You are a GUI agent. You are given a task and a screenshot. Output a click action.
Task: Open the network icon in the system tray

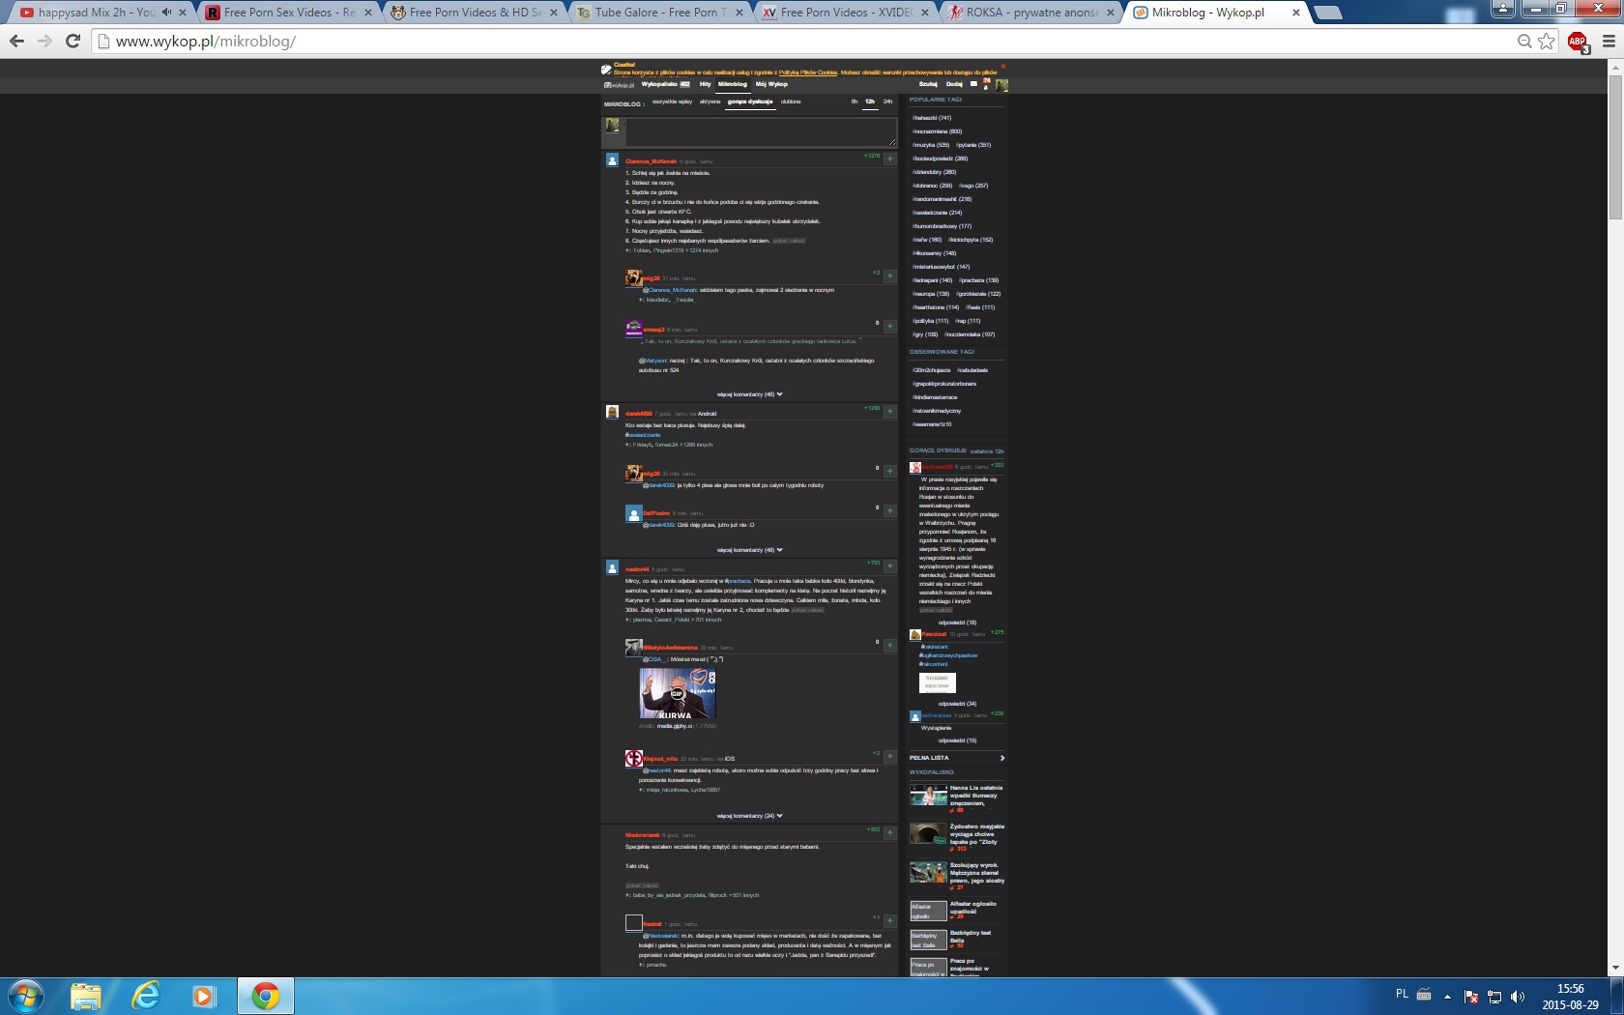1494,996
